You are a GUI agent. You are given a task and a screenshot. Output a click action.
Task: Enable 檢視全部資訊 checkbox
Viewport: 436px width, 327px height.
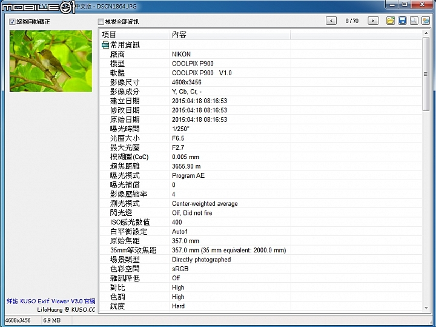[101, 21]
